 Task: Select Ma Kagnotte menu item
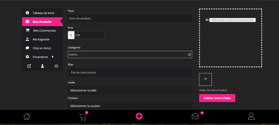point(42,39)
